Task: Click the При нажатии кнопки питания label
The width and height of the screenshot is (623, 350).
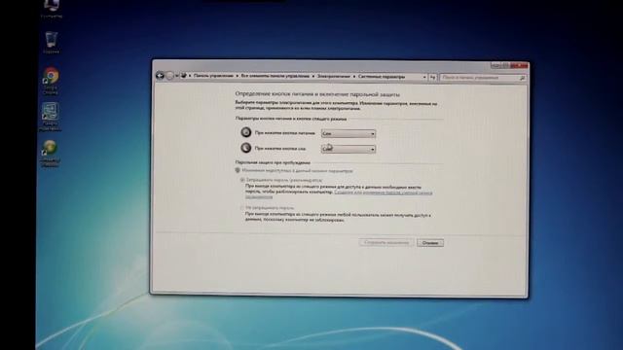Action: pos(285,133)
